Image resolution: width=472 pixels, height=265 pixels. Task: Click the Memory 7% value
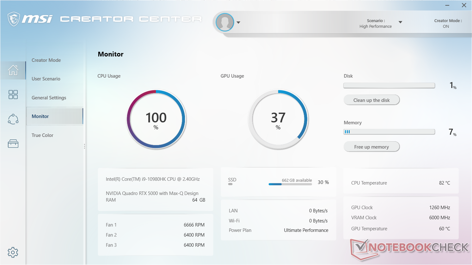click(x=452, y=132)
